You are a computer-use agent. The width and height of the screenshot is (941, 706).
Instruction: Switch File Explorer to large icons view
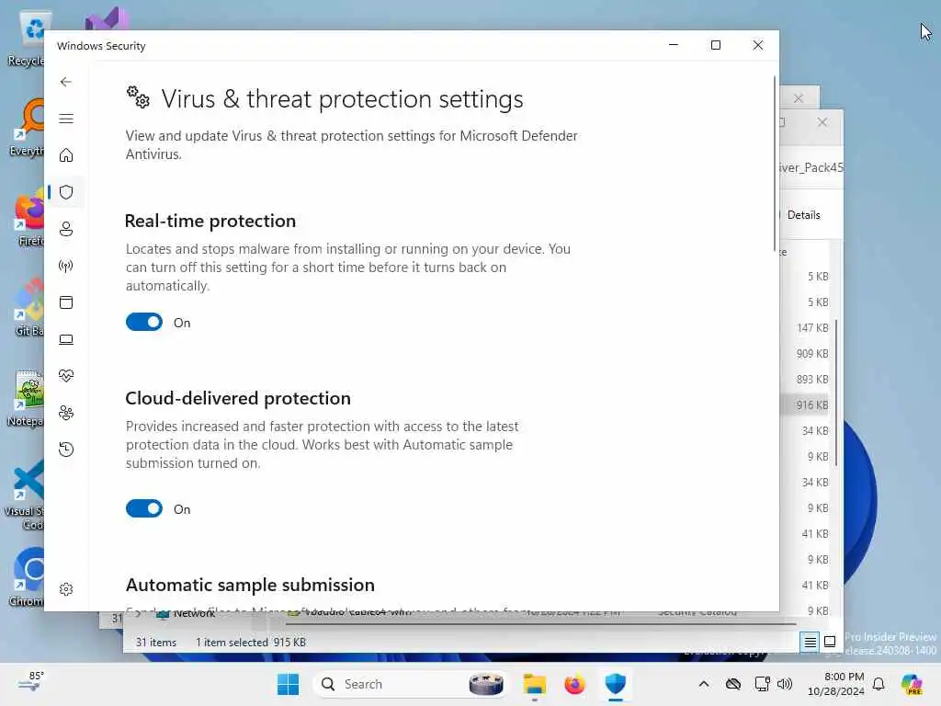click(830, 642)
